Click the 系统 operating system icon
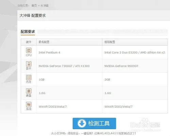Viewport: 170px width, 136px height. point(29,105)
